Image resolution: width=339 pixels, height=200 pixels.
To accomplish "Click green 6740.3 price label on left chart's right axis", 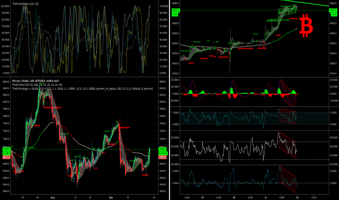I will 163,149.
